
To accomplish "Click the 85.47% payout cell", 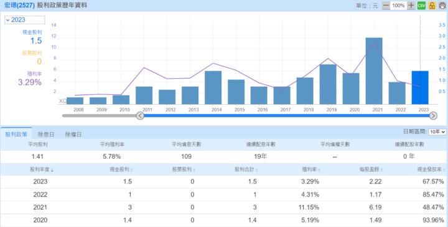I will tap(433, 195).
